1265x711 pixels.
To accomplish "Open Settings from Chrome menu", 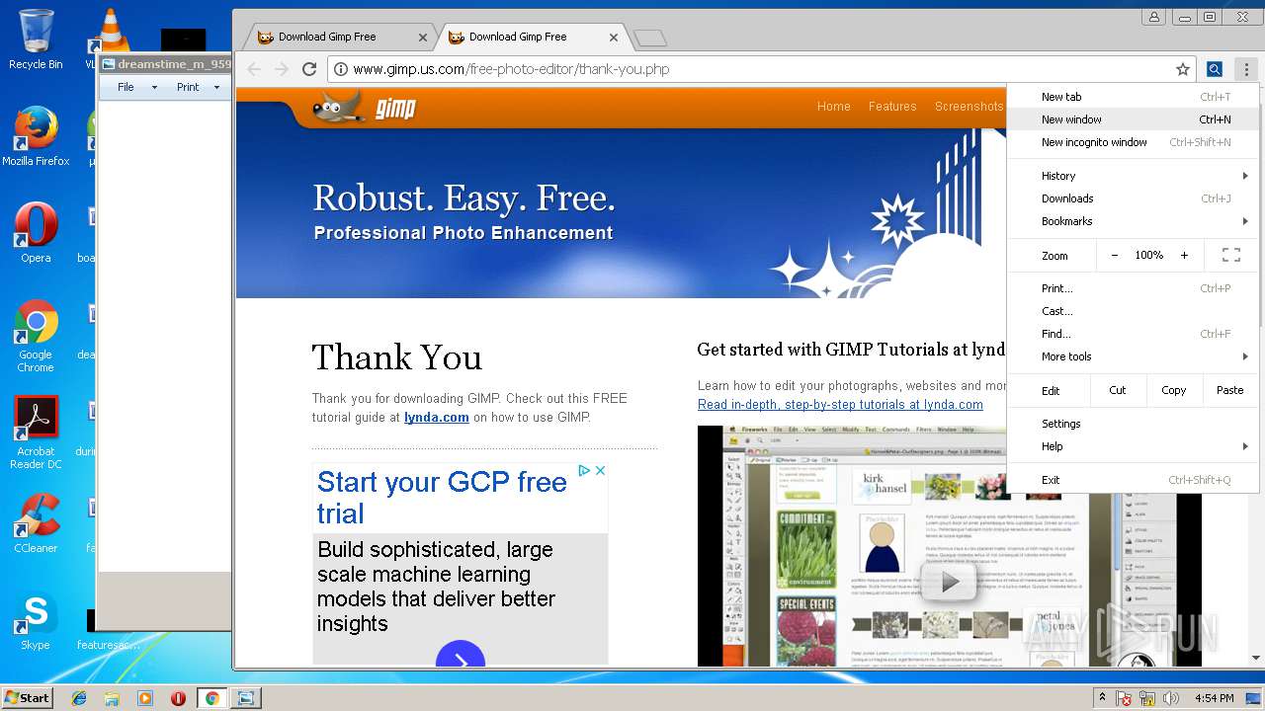I will pyautogui.click(x=1134, y=424).
